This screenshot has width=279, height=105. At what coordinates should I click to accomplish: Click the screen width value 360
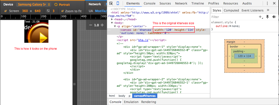click(25, 11)
